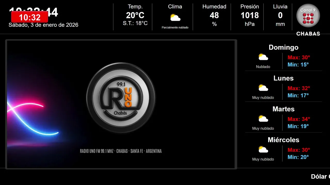Click the S.T.: 18°C feels-like reading
This screenshot has height=185, width=330.
(135, 23)
